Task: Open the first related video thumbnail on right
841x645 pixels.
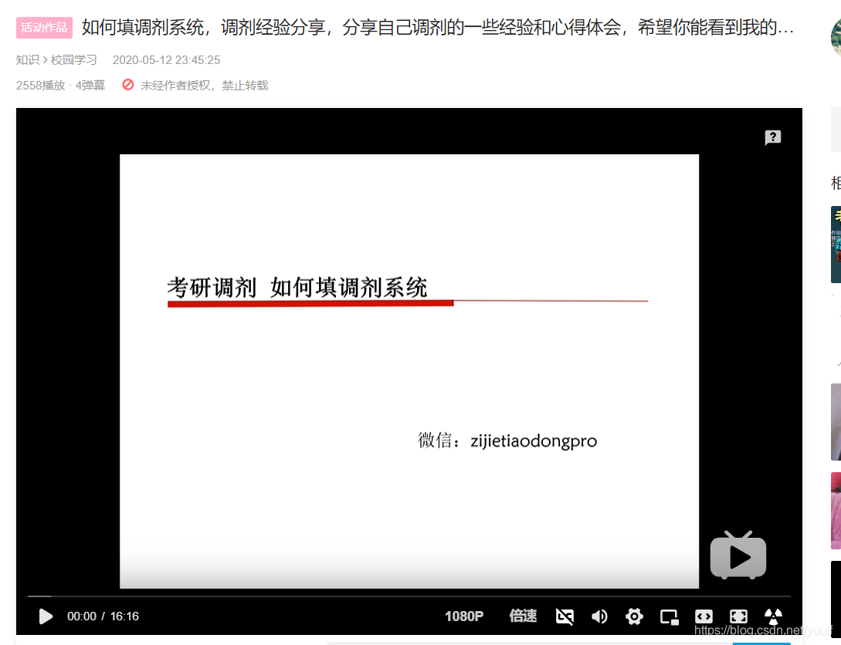Action: pyautogui.click(x=836, y=245)
